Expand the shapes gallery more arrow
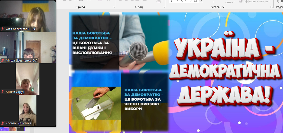 tap(201, 1)
